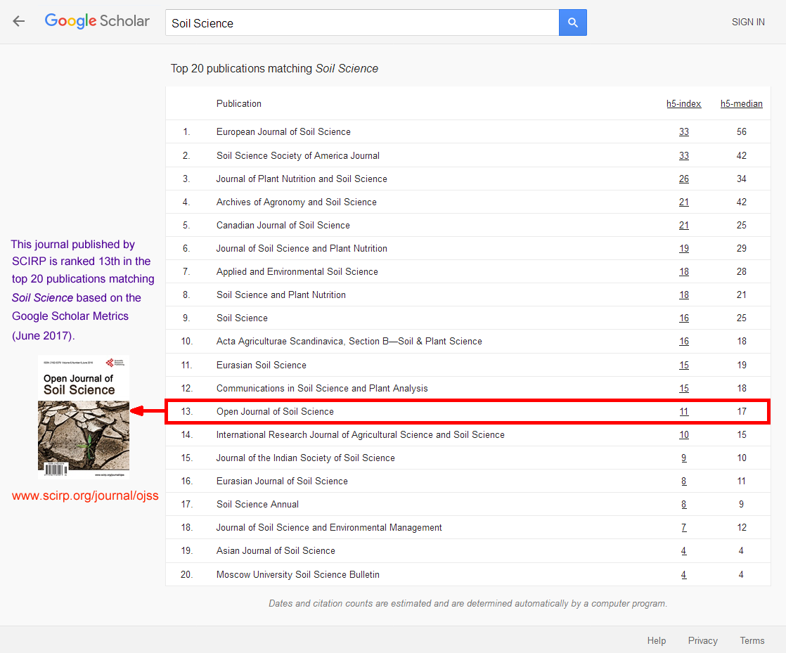Open h5-index 26 for Journal of Plant Nutrition and Soil Science

[x=684, y=179]
